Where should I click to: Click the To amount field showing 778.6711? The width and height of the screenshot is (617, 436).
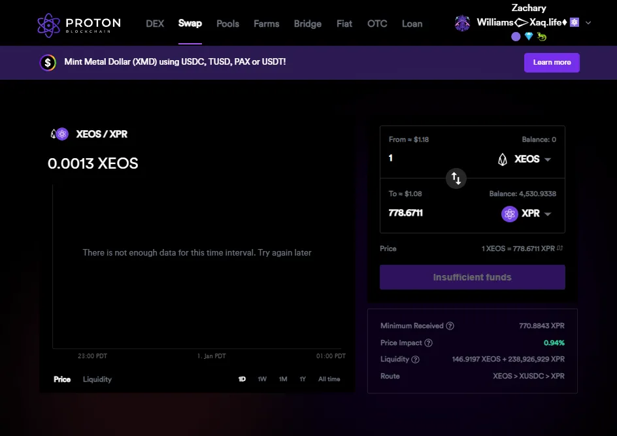coord(406,213)
